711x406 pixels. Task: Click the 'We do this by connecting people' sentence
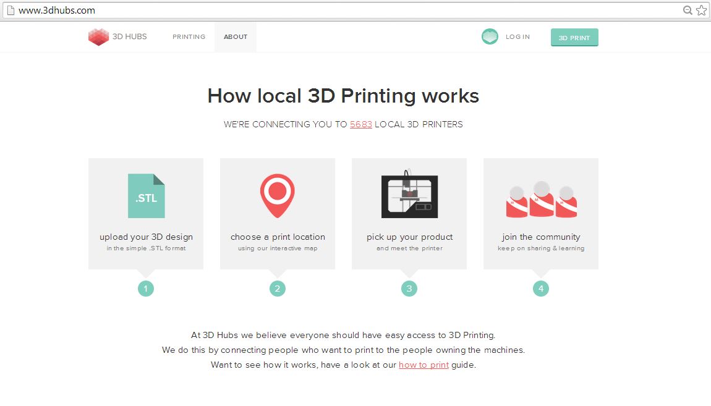343,350
